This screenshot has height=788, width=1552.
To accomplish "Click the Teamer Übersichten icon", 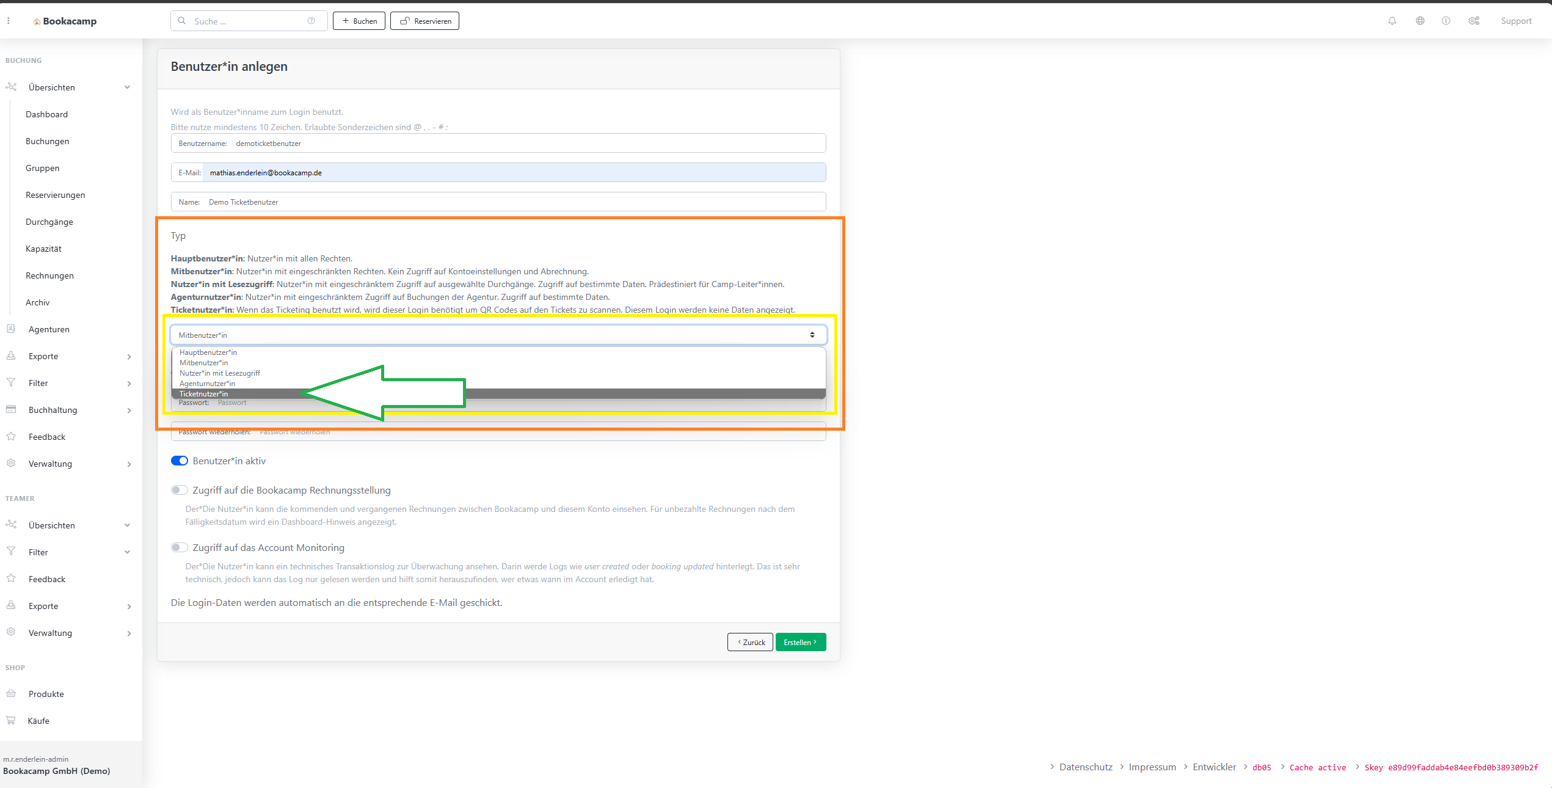I will tap(11, 524).
